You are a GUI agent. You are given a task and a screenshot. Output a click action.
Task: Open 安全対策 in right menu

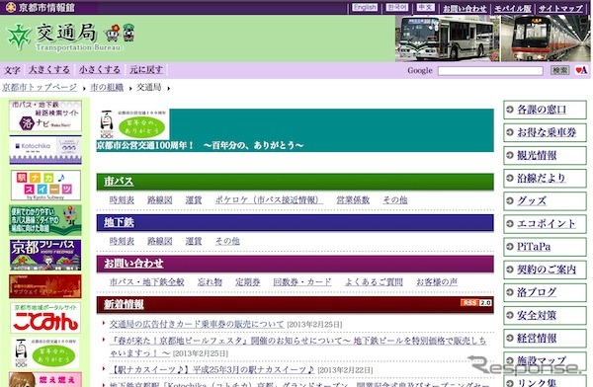(537, 315)
